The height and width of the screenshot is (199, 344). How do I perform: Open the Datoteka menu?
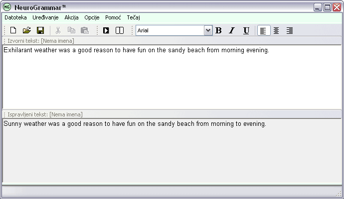[15, 17]
